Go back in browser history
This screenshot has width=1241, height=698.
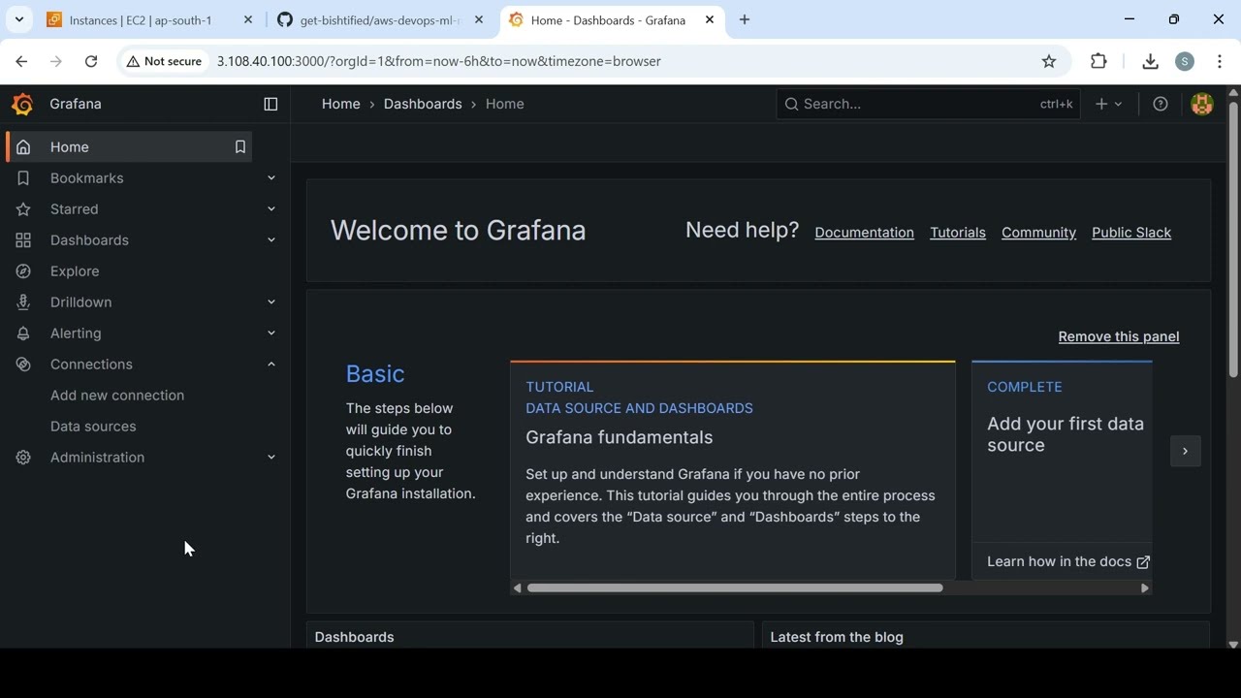click(x=21, y=61)
